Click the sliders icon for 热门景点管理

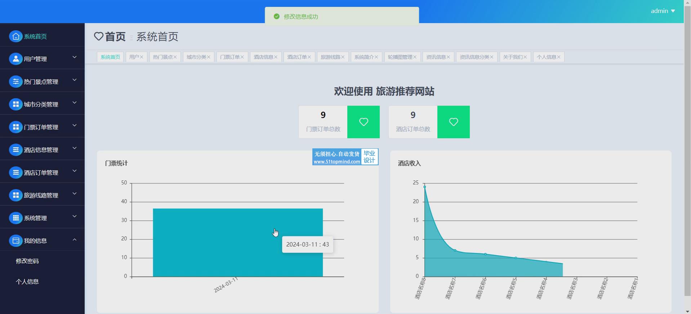coord(15,82)
